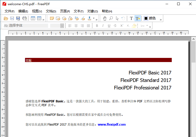Click the rotate undo arrow icon

(x=123, y=18)
